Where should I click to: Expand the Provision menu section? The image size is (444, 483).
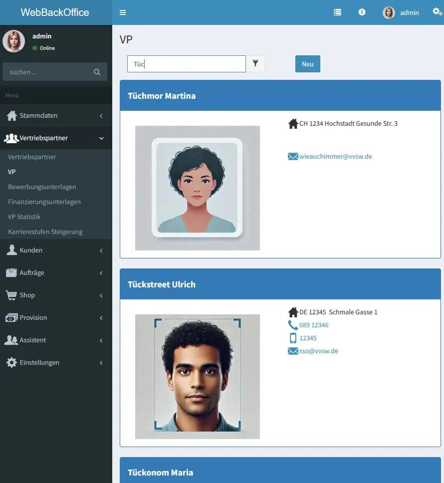[x=56, y=317]
